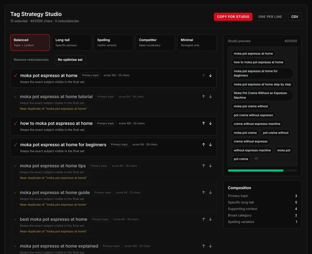Screen dimensions: 312x254
Task: Move 'how to moka pot espresso at home' down
Action: (210, 123)
